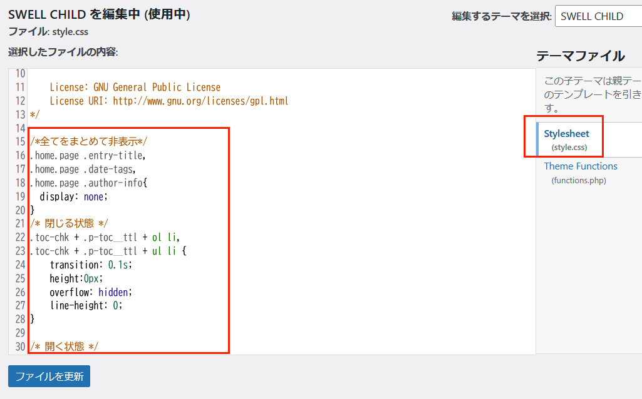Click the 開く状態 comment line

[x=64, y=346]
